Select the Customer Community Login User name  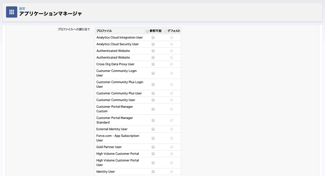tap(116, 73)
